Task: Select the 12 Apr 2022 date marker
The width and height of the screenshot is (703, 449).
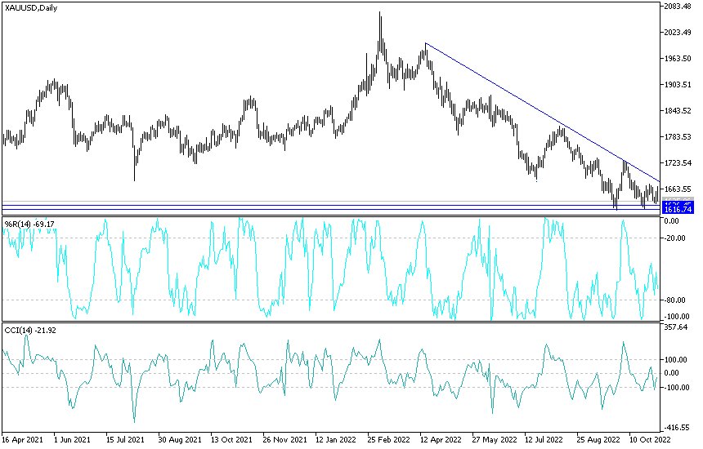Action: tap(441, 439)
